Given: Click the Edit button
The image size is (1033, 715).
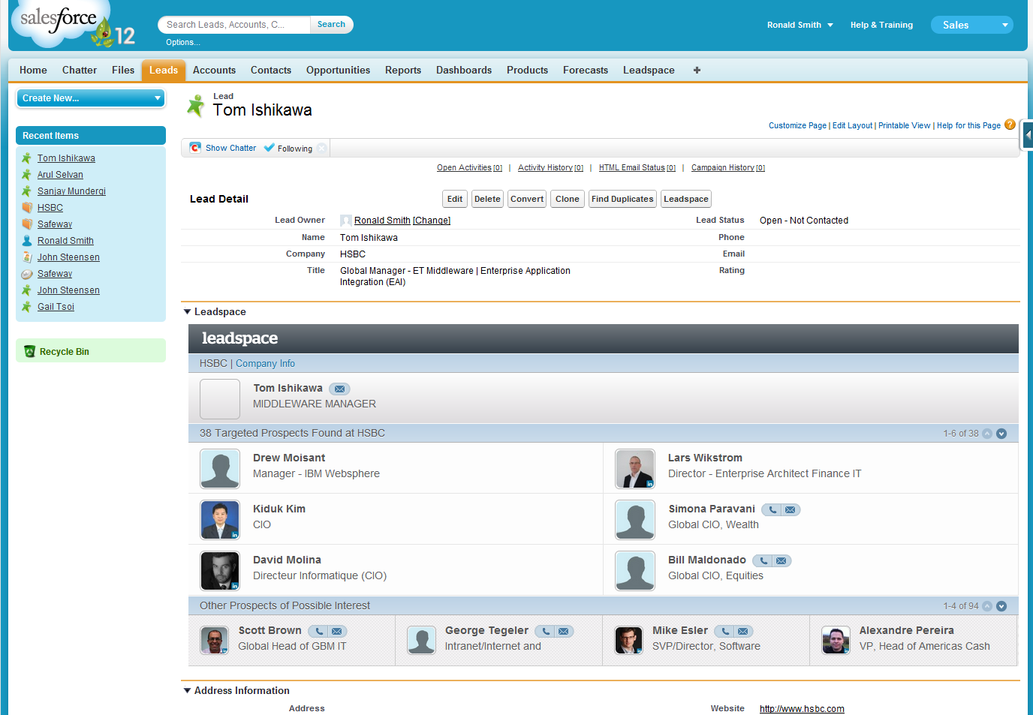Looking at the screenshot, I should [455, 199].
